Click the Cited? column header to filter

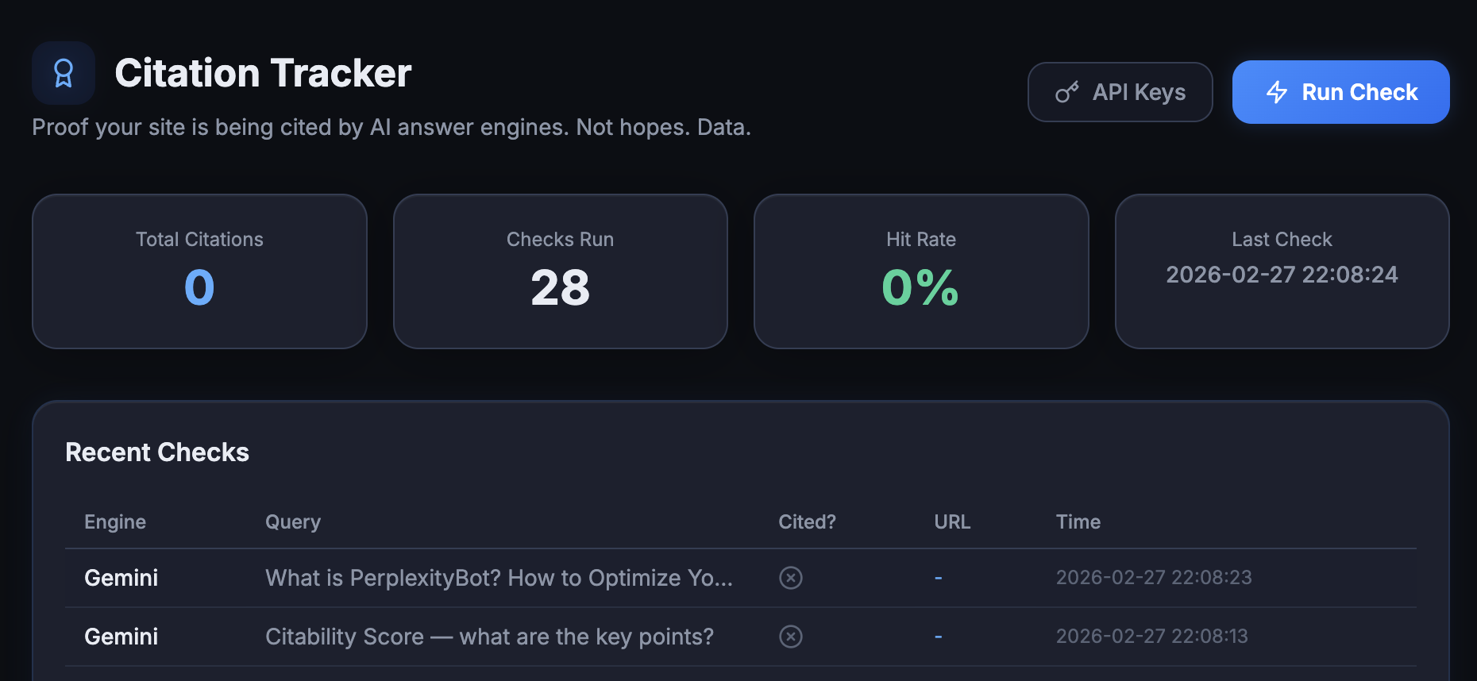pos(806,521)
